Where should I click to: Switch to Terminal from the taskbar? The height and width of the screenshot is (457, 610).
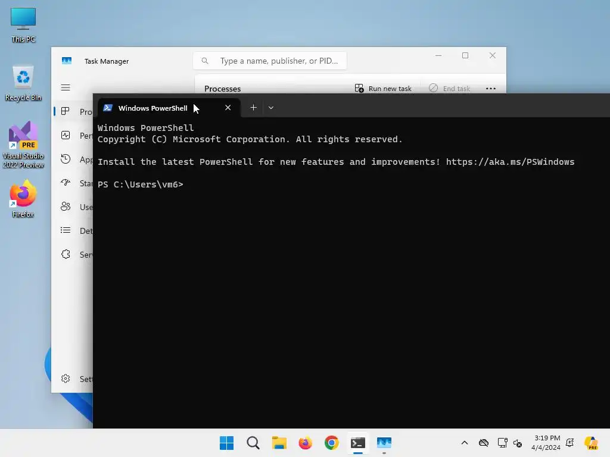(358, 443)
